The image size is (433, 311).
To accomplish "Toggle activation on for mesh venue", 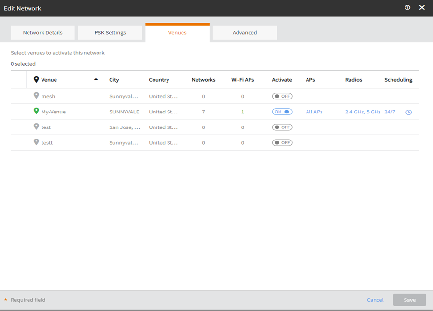I will click(x=282, y=96).
